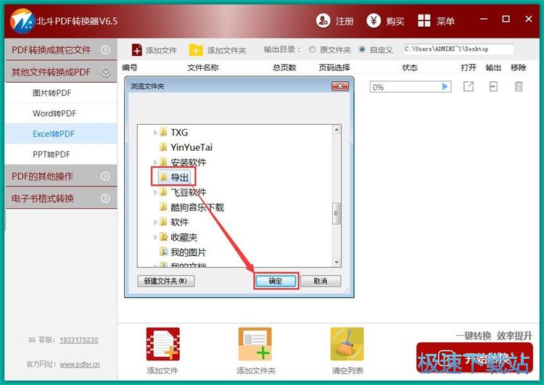Image resolution: width=544 pixels, height=385 pixels.
Task: Select the 安装软件 folder icon
Action: 163,162
